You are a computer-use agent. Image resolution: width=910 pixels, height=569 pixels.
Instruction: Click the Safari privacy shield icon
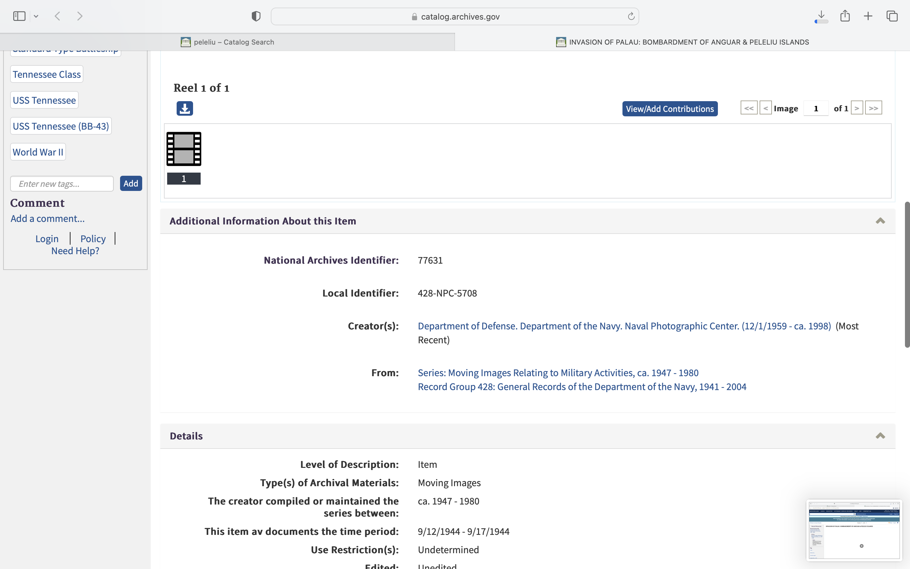pyautogui.click(x=256, y=16)
